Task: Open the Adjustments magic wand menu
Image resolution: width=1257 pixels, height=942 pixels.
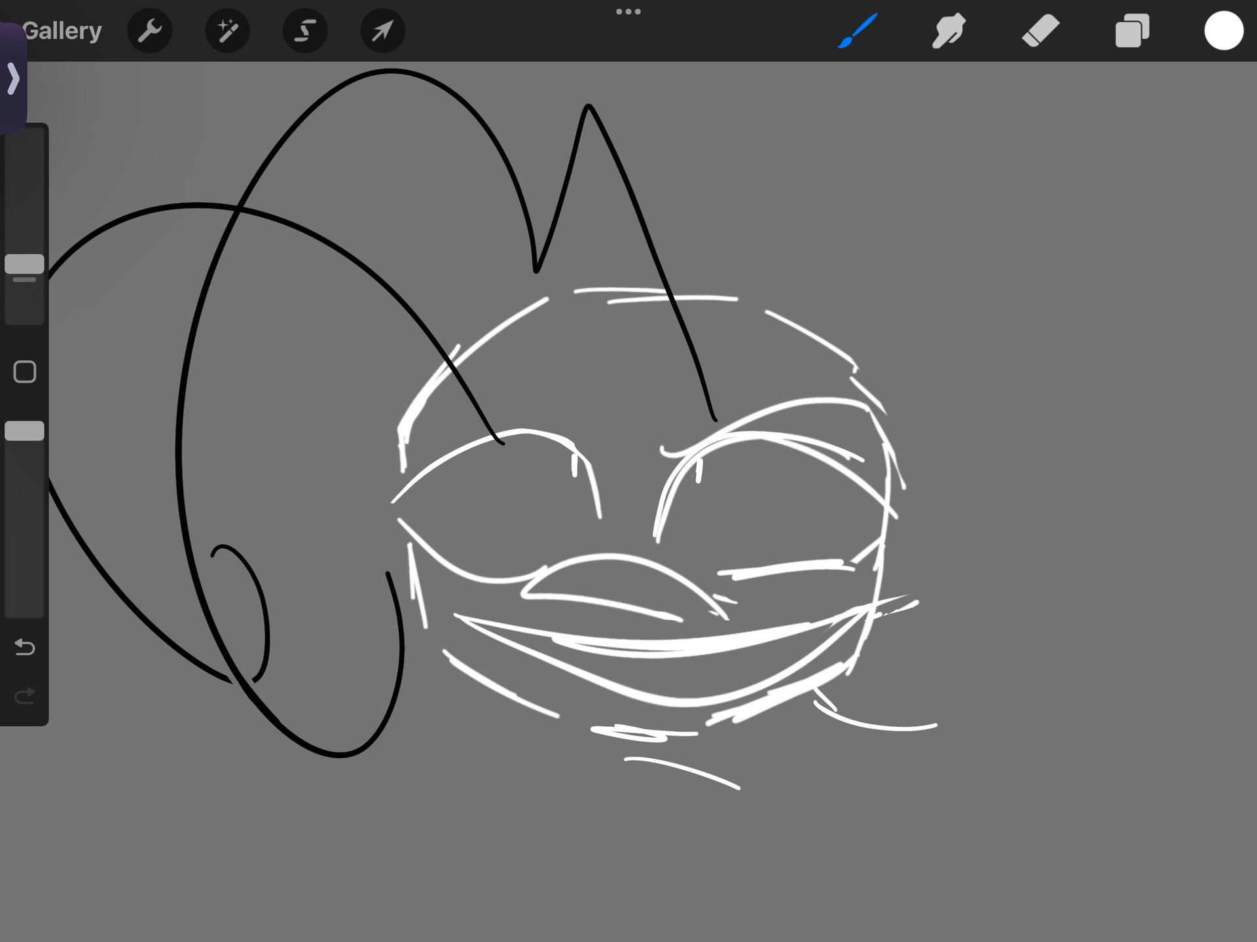Action: (227, 31)
